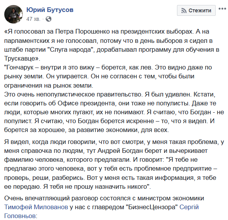The image size is (228, 220).
Task: Open the Юрий Бутусов profile name link
Action: tap(50, 10)
